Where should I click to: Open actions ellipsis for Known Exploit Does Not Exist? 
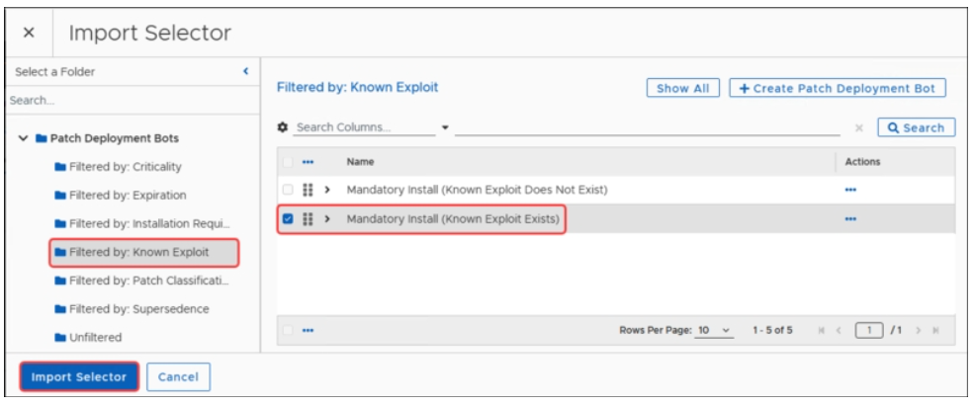(850, 189)
